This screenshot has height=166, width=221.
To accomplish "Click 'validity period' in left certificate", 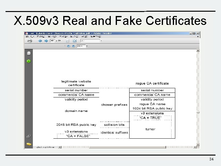I will (76, 99).
